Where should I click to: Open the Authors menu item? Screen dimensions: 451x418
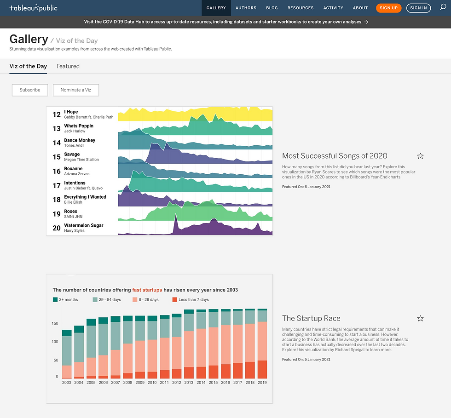click(x=246, y=8)
